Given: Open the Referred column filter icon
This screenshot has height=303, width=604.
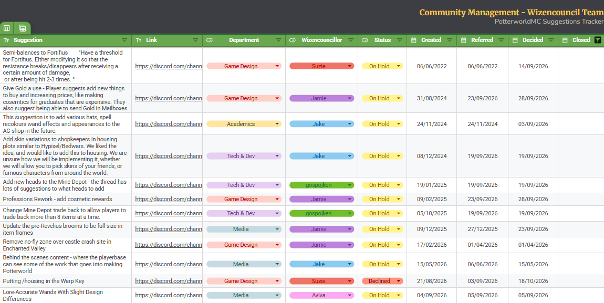Looking at the screenshot, I should point(501,40).
